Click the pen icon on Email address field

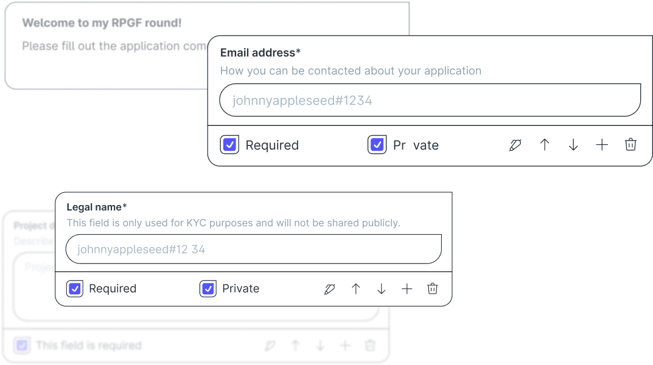(x=515, y=145)
